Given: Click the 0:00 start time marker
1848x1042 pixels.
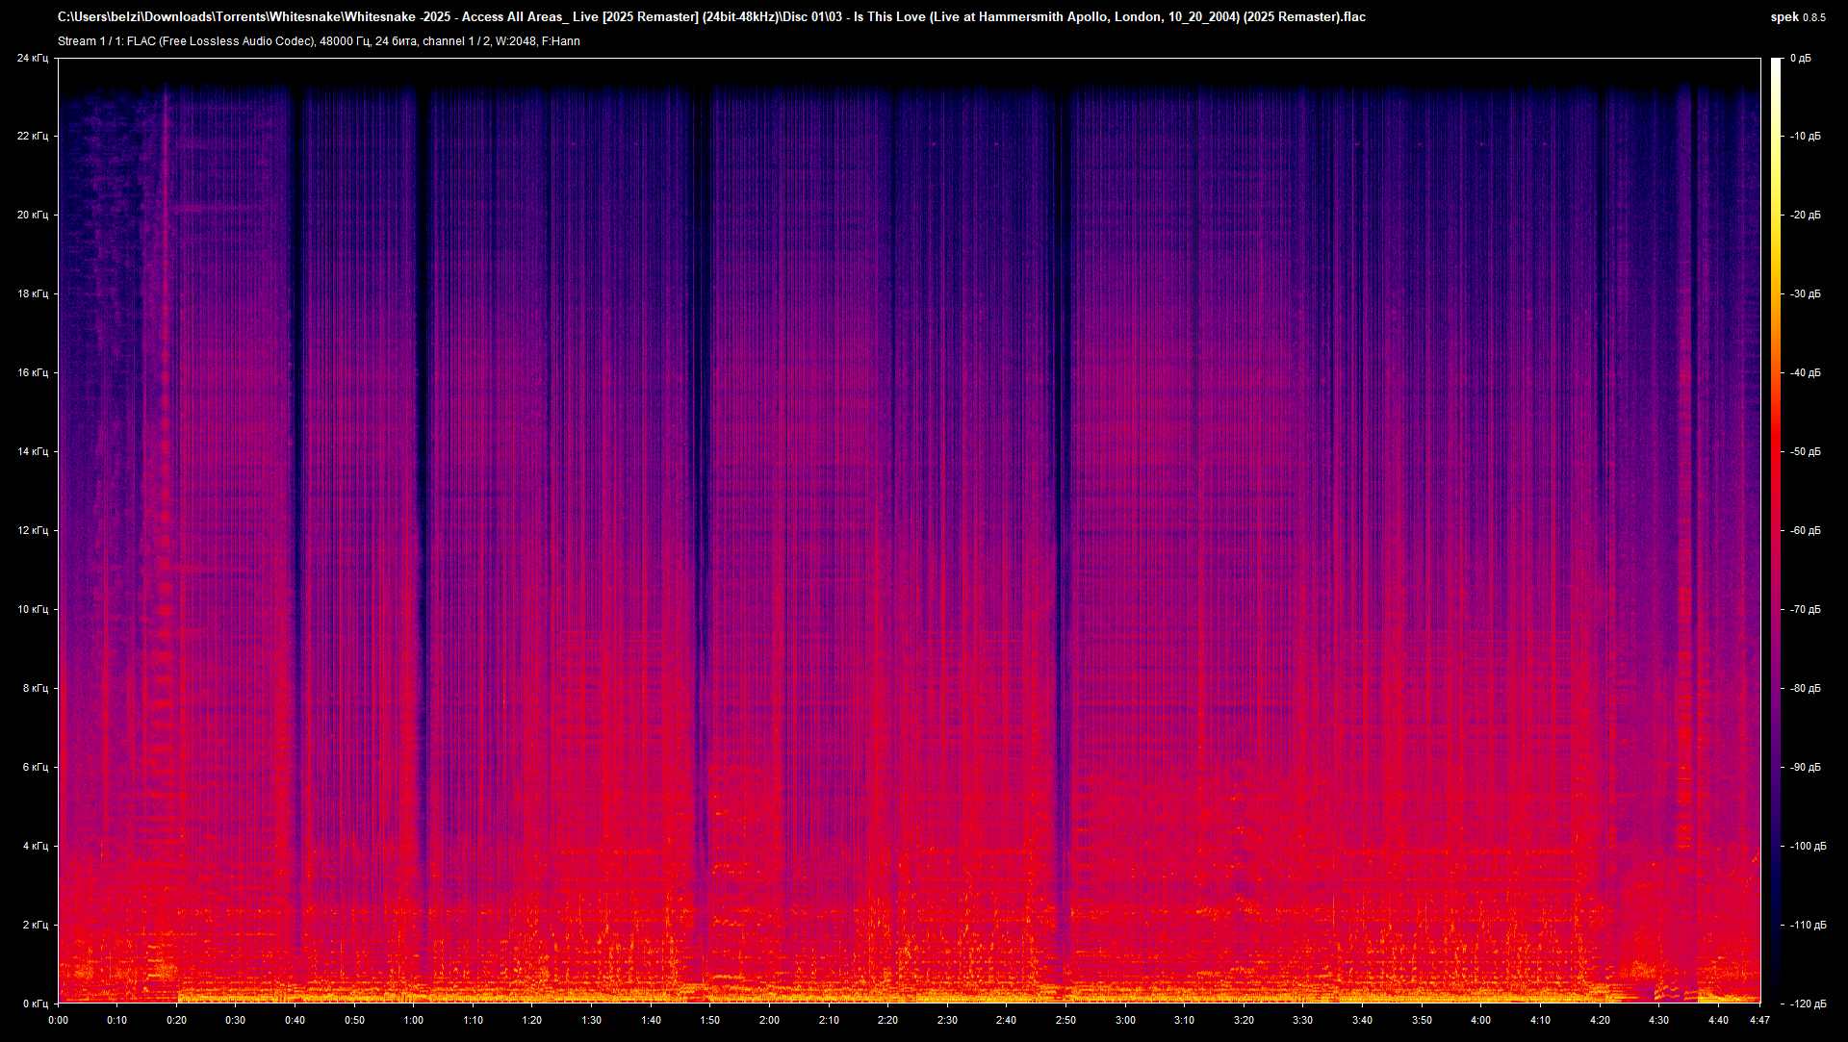Looking at the screenshot, I should click(x=58, y=1020).
